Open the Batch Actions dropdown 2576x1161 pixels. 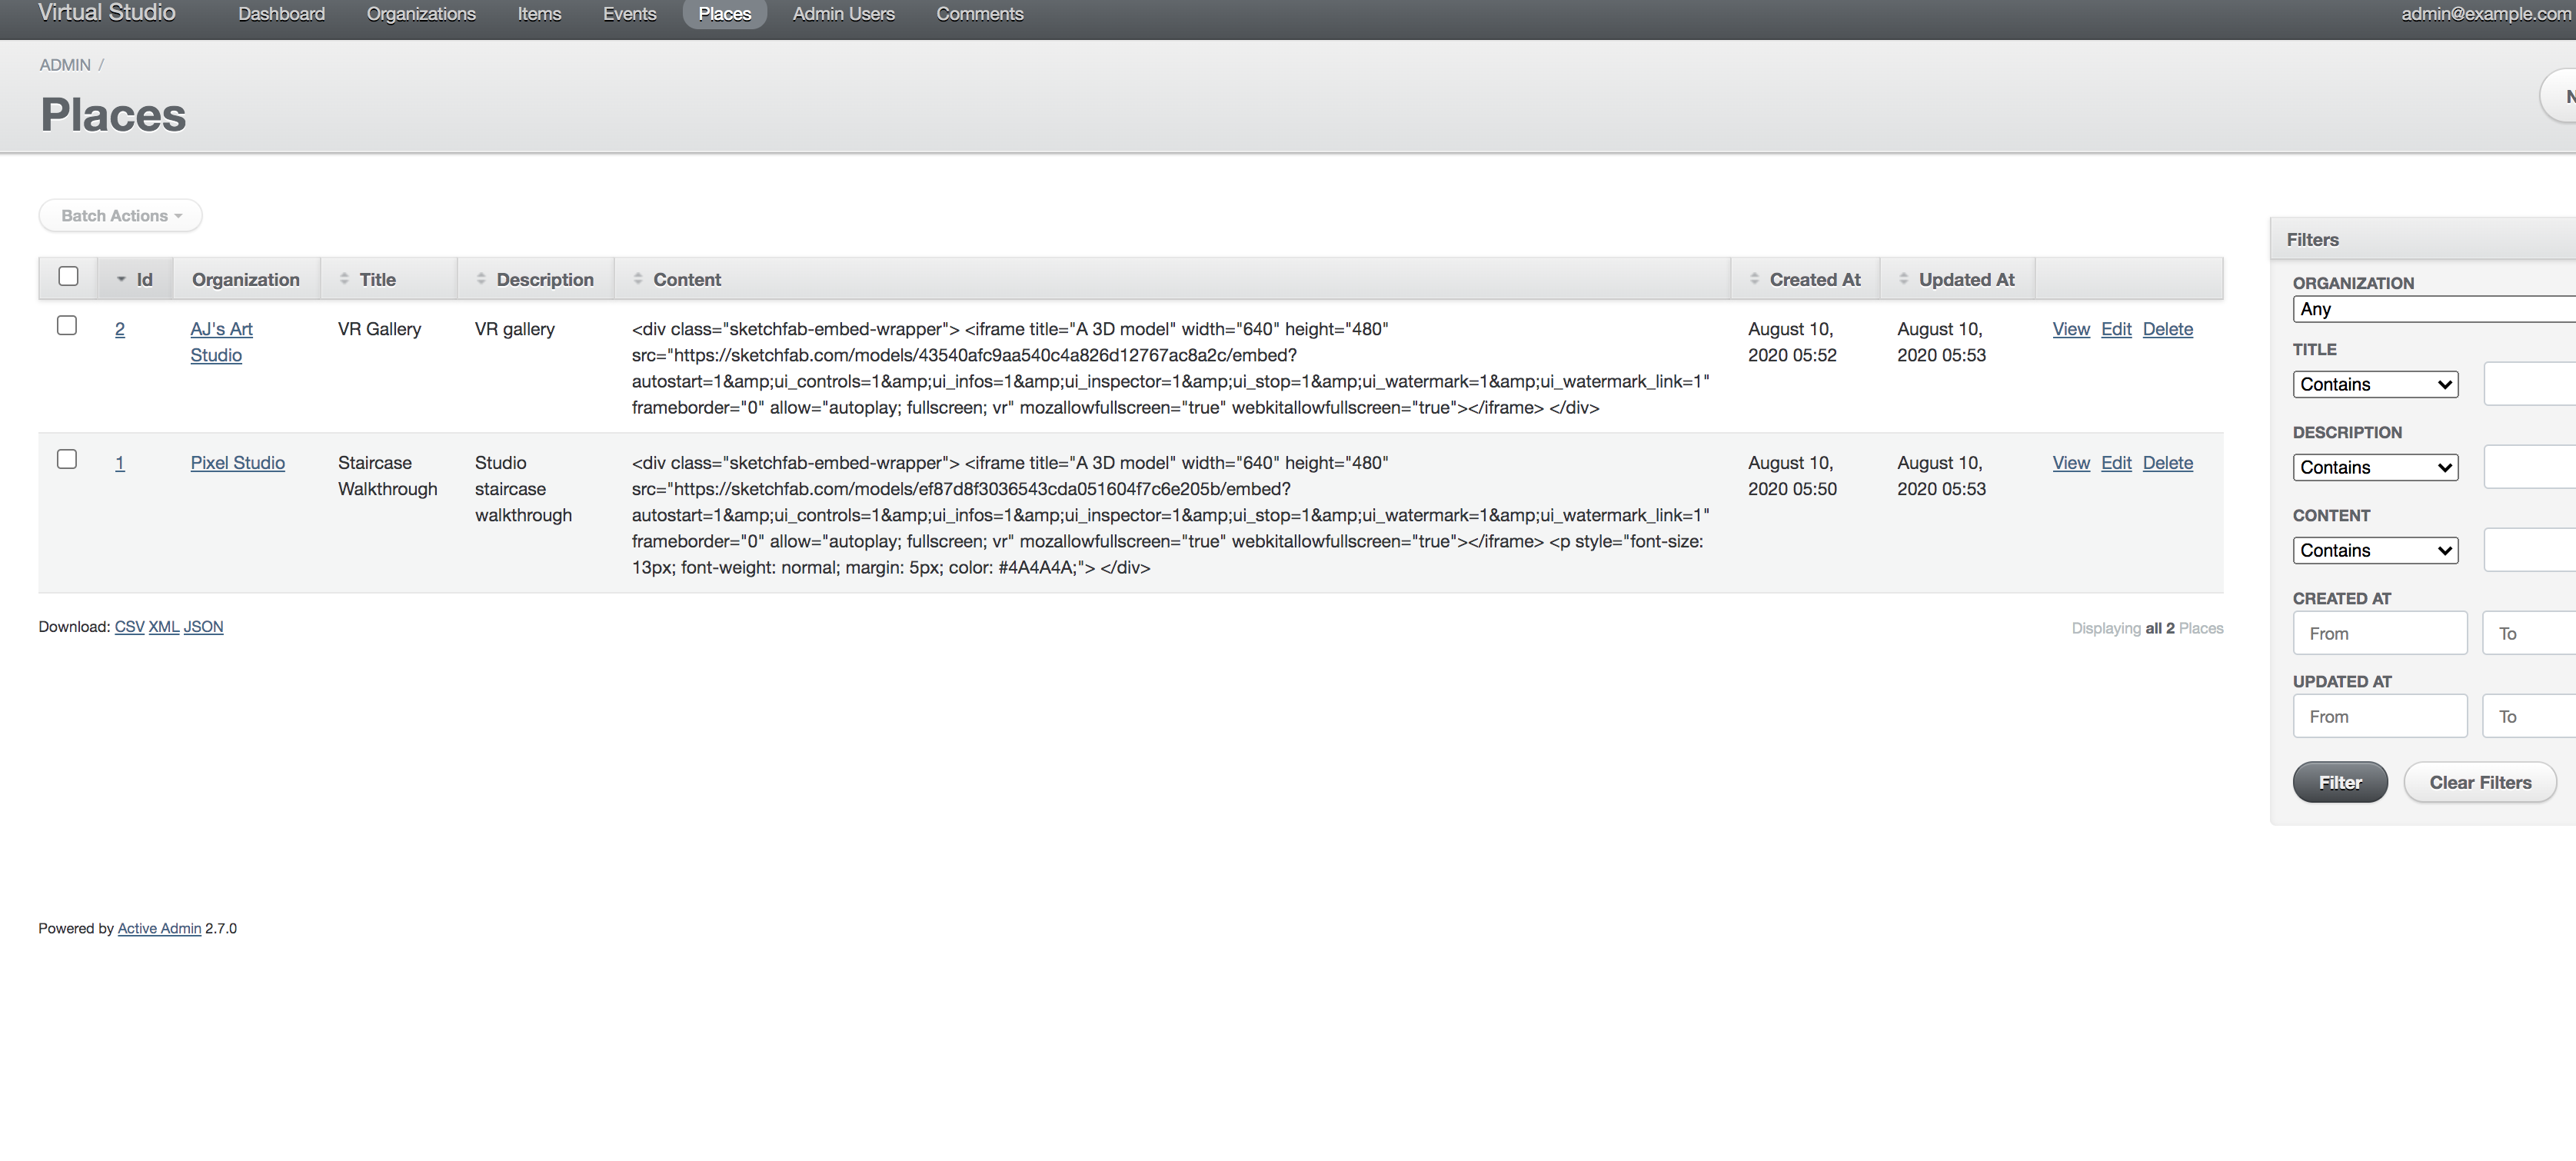[x=120, y=215]
